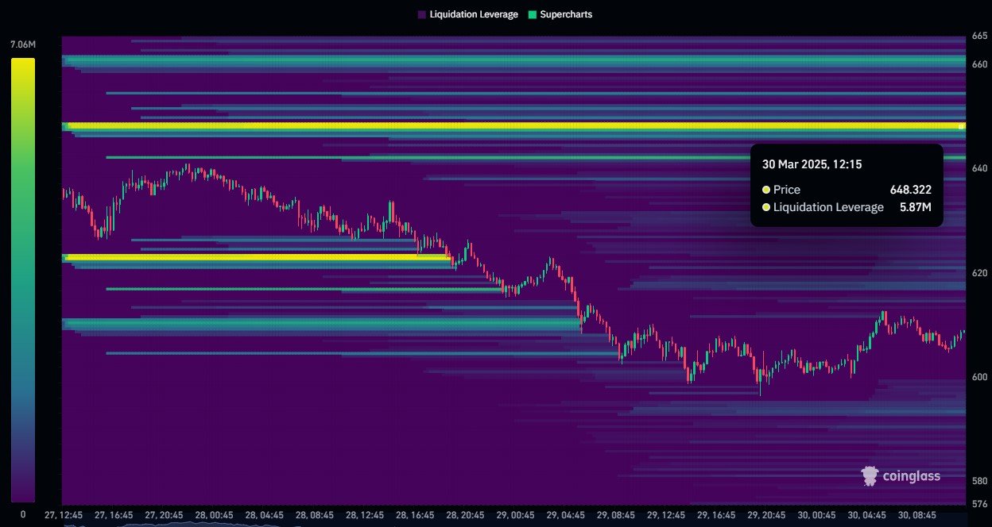Viewport: 992px width, 527px height.
Task: Click the 5.87M liquidation leverage value
Action: click(x=914, y=207)
